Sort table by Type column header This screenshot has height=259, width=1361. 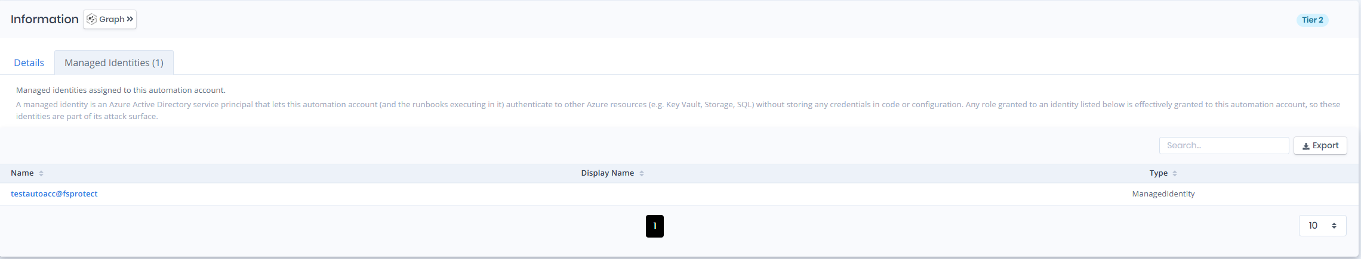(x=1159, y=173)
